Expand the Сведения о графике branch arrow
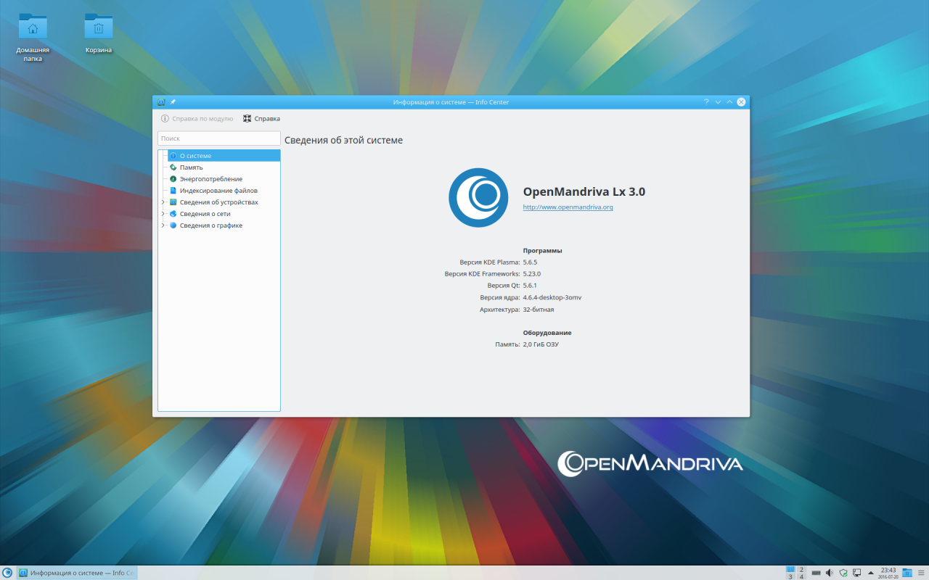The image size is (929, 580). [163, 225]
